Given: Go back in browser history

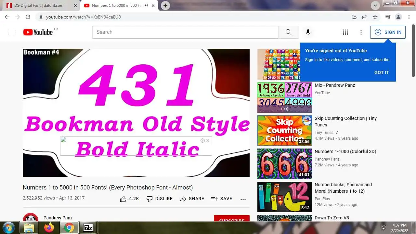Looking at the screenshot, I should [7, 17].
